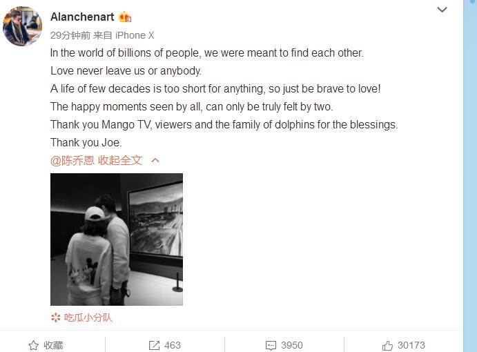Click the iPhone X source link
477x352 pixels.
tap(135, 35)
